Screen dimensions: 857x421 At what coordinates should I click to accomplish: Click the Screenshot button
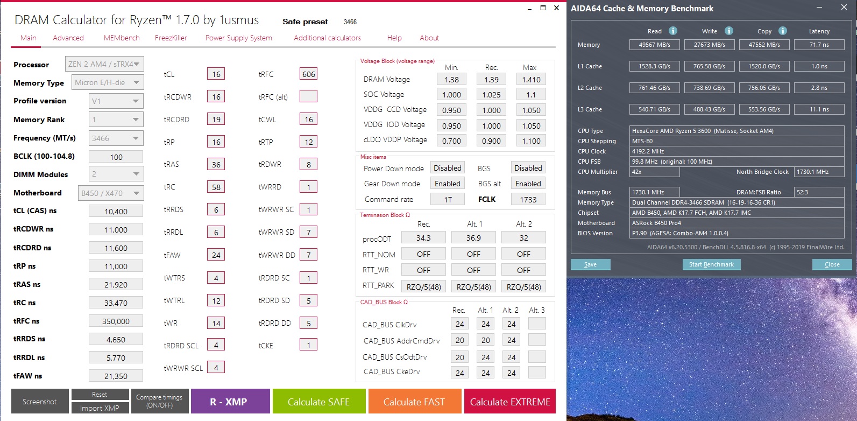(40, 402)
